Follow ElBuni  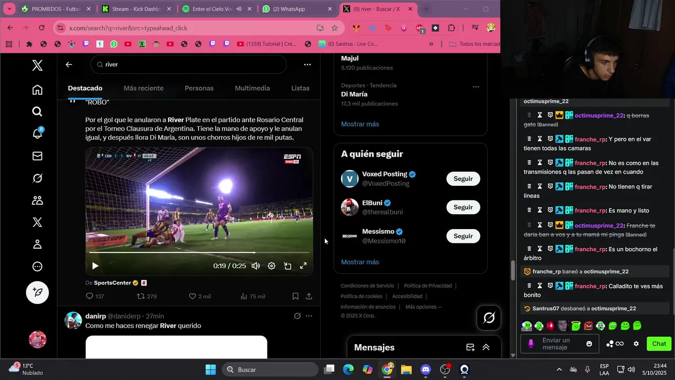[x=463, y=207]
